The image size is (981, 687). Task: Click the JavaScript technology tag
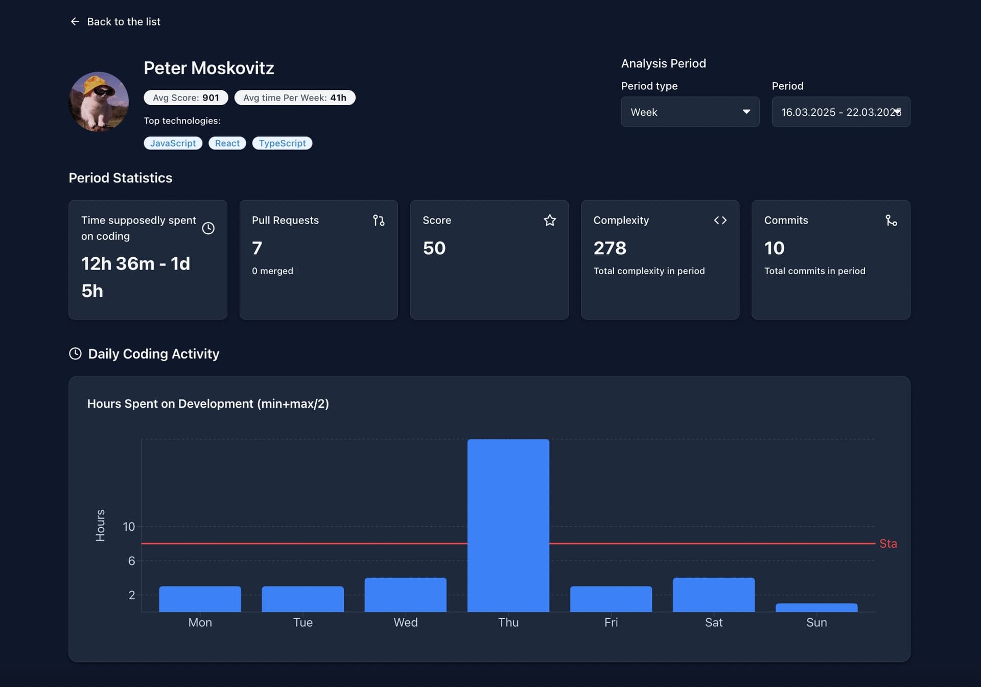pos(173,143)
